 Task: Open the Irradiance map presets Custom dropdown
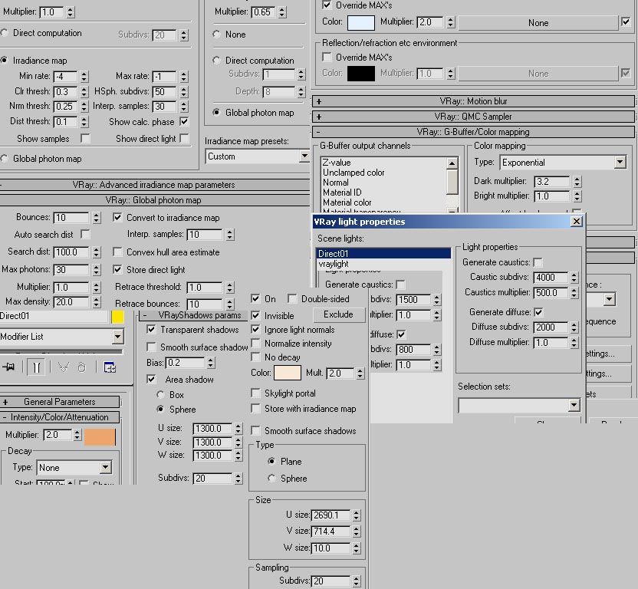coord(257,156)
